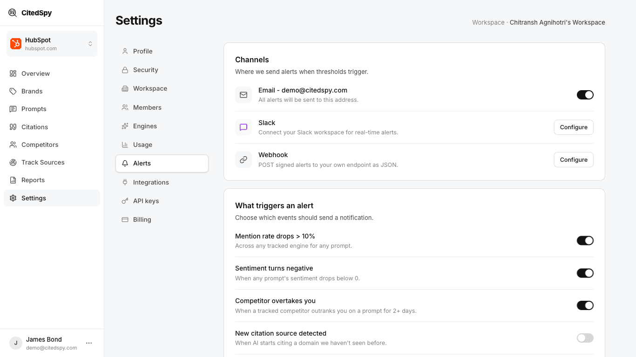
Task: Click the Workspace building icon
Action: pyautogui.click(x=125, y=88)
